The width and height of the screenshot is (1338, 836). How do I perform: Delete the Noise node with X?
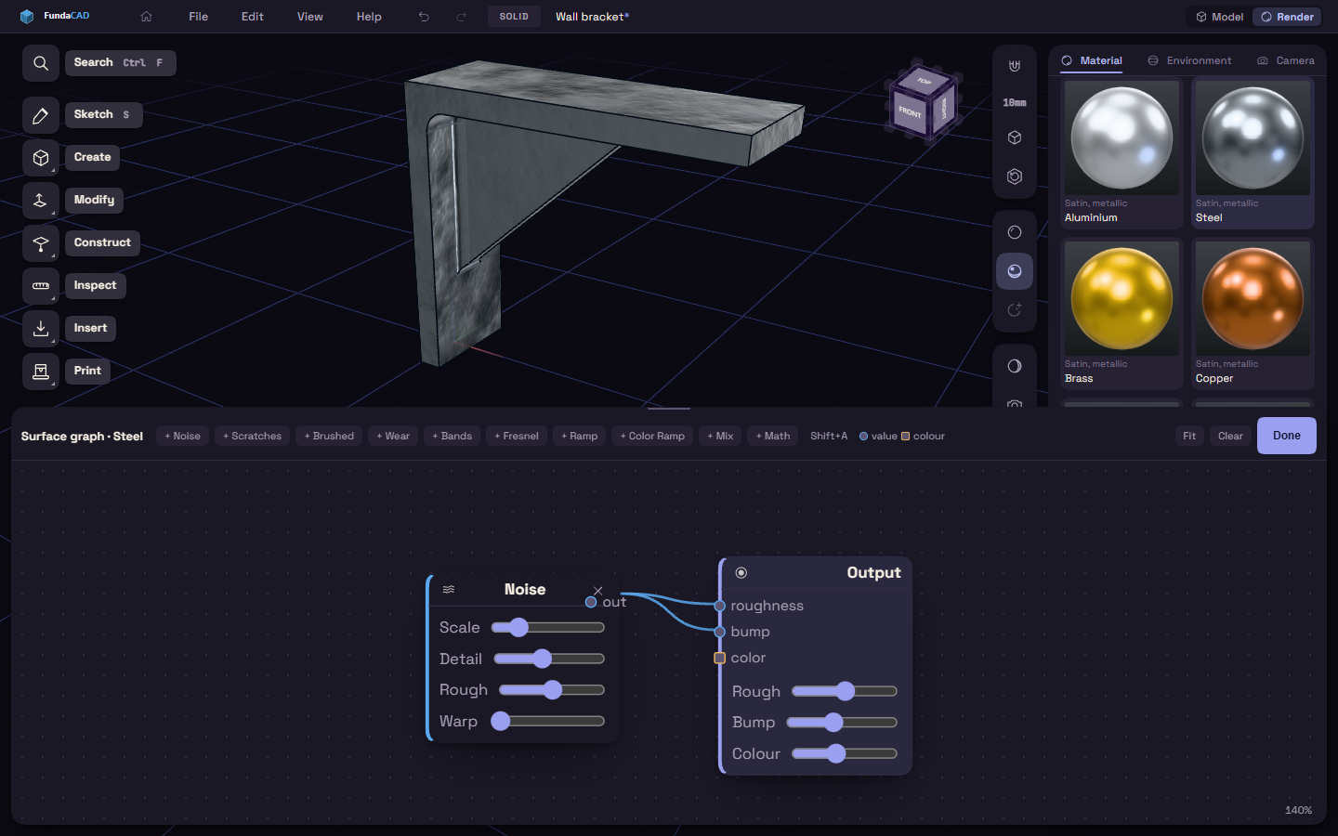[598, 590]
